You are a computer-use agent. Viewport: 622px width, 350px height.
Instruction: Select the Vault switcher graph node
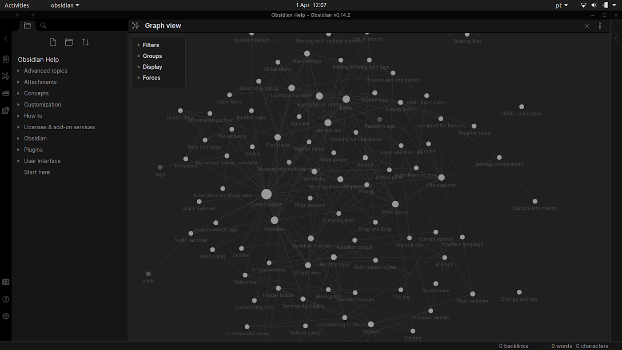473,294
